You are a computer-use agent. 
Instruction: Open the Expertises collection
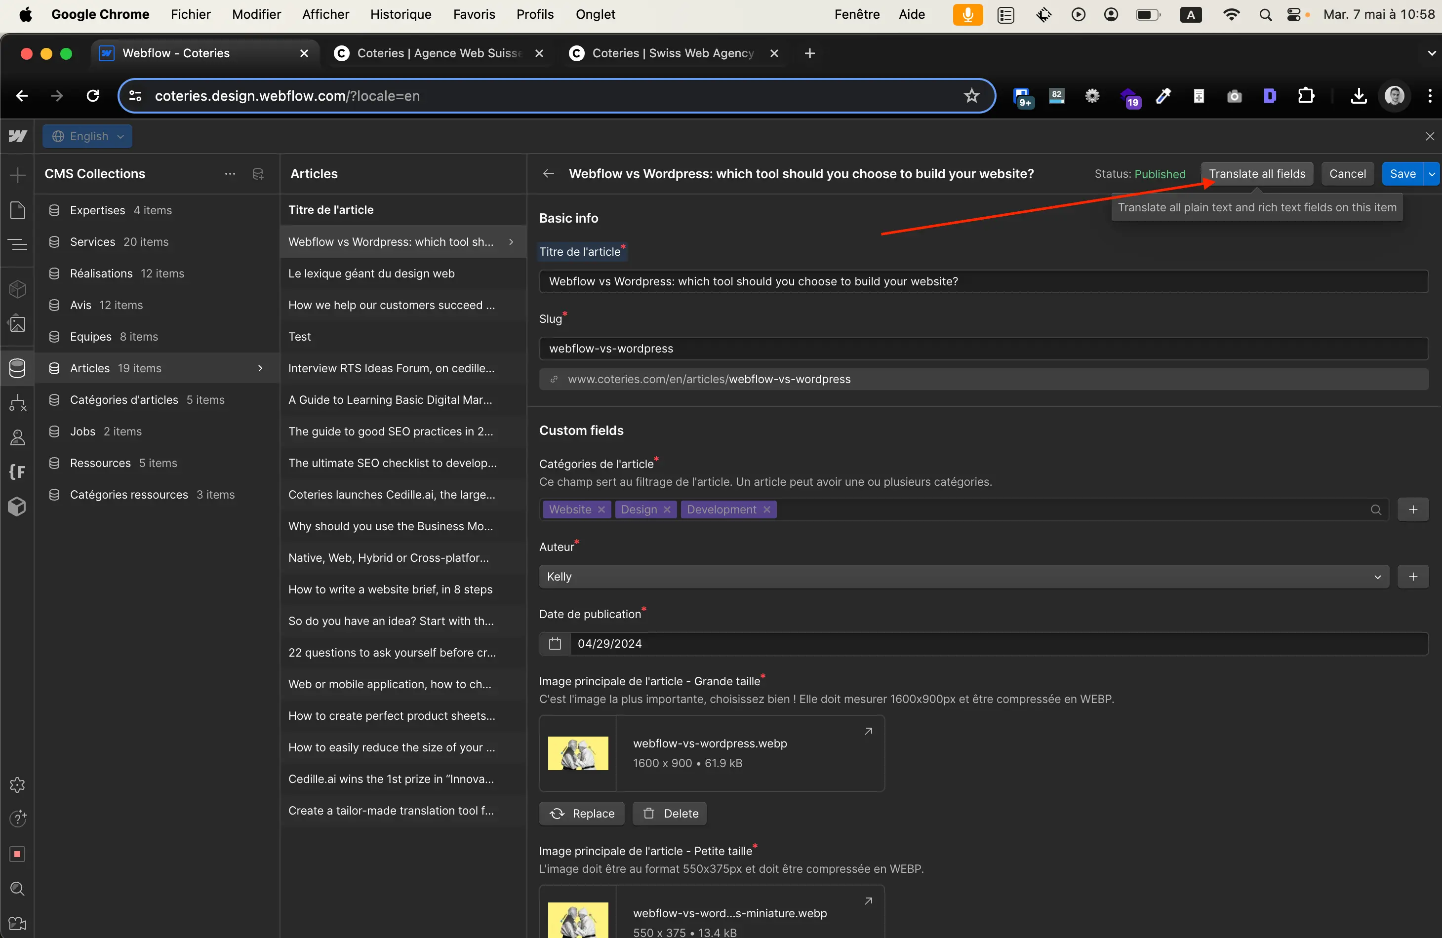point(157,210)
